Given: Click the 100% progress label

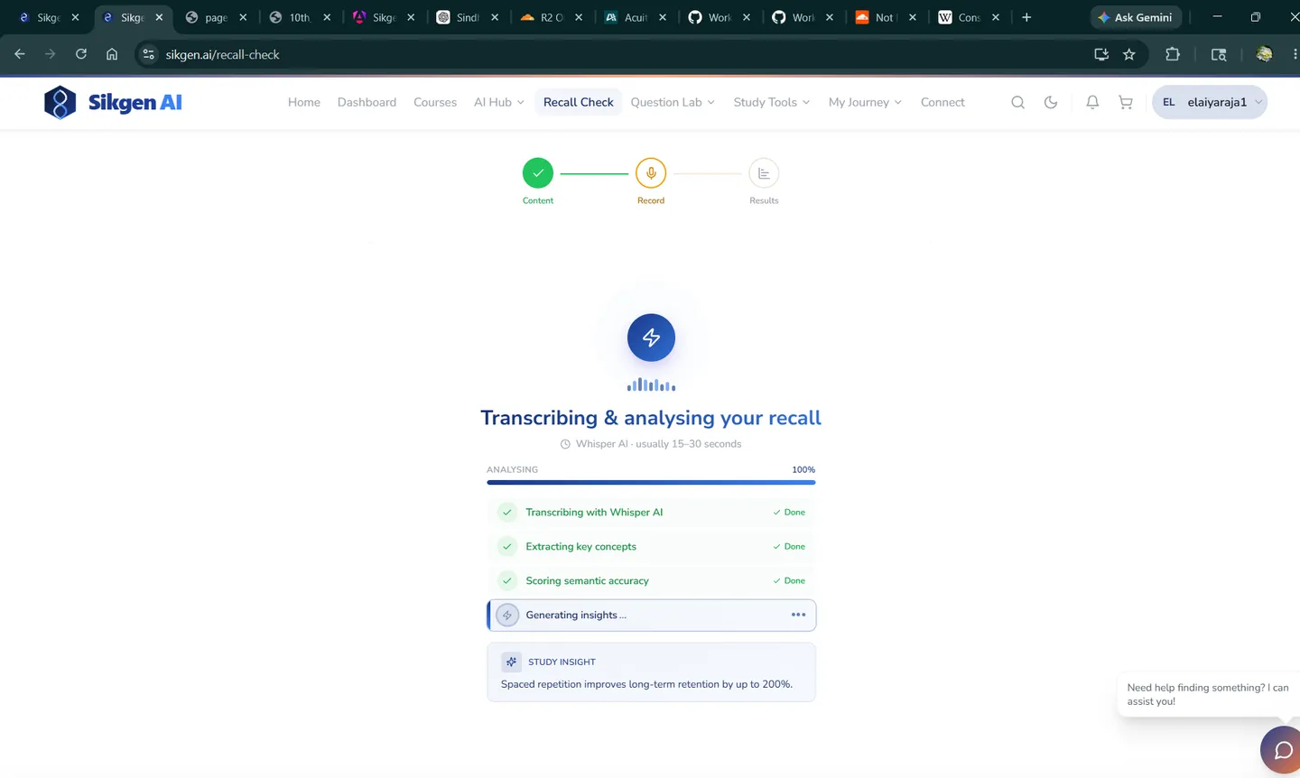Looking at the screenshot, I should 803,469.
